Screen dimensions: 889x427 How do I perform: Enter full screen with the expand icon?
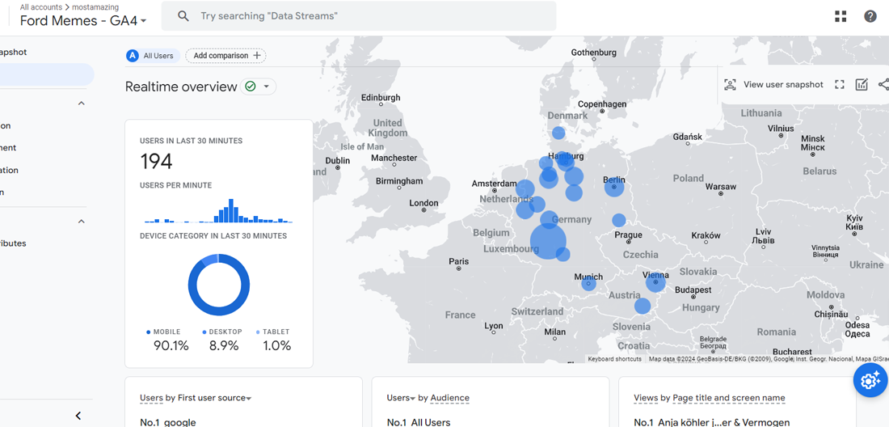[840, 84]
